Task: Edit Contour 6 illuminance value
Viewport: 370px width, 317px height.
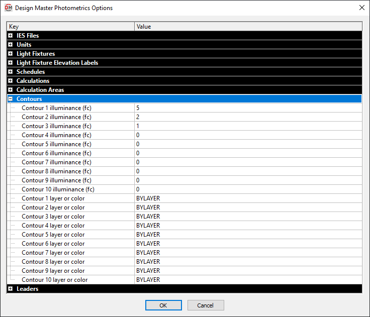Action: (x=248, y=153)
